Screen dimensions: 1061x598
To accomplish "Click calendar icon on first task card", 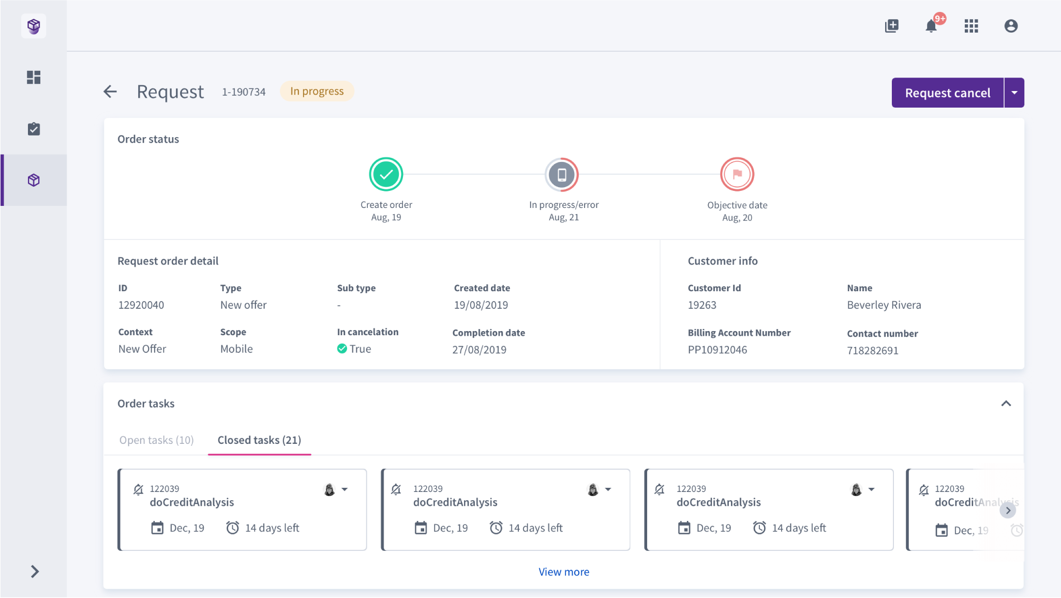I will pos(157,528).
